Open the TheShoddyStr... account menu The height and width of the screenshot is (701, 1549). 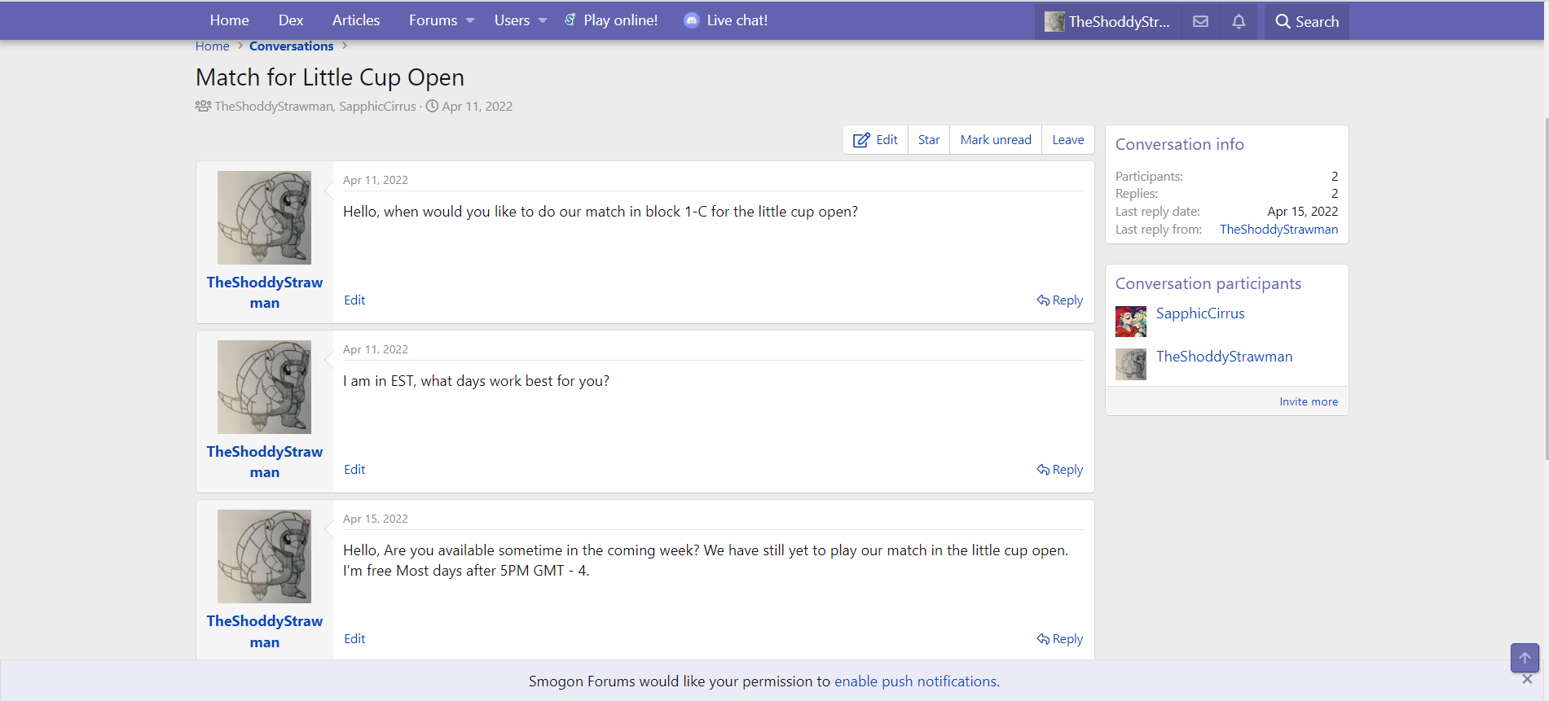pyautogui.click(x=1107, y=21)
